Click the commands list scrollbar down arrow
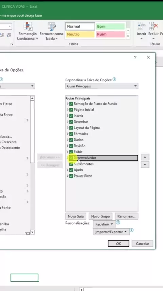Viewport: 163px width, 291px height. pyautogui.click(x=32, y=232)
